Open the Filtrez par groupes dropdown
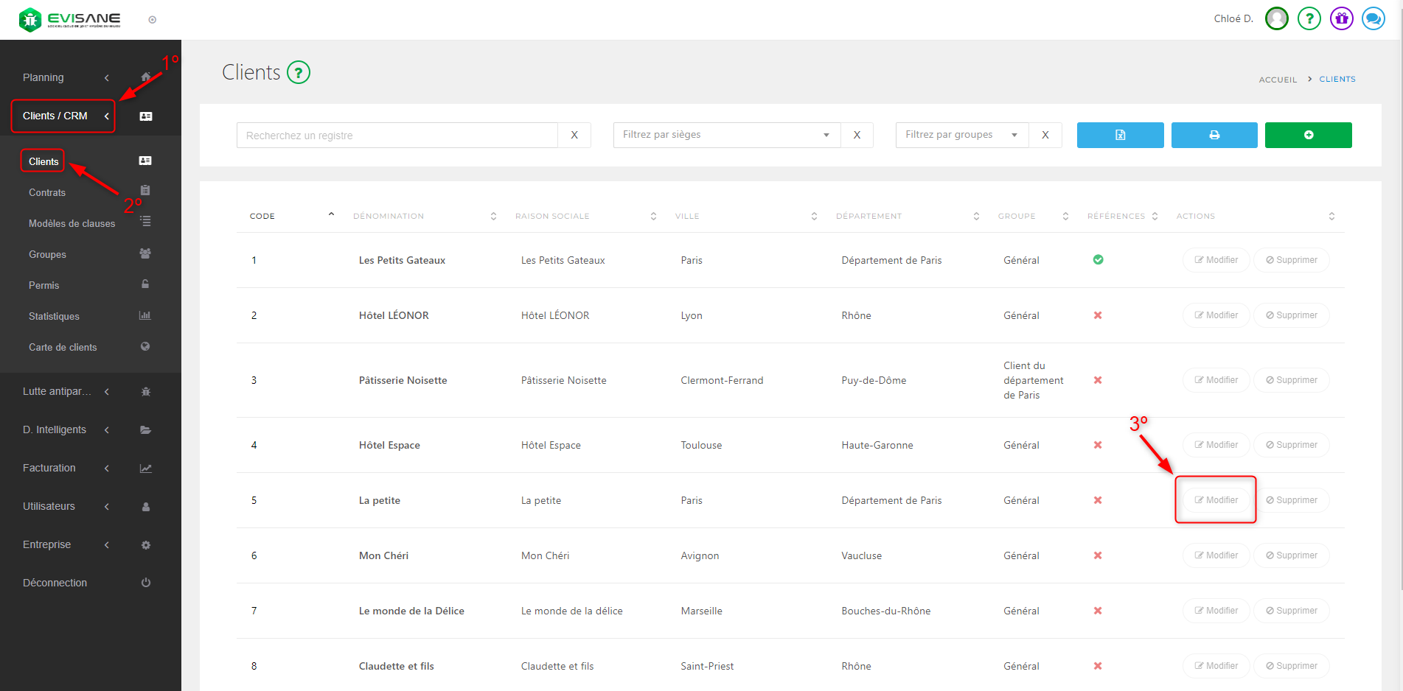This screenshot has height=691, width=1403. click(961, 135)
